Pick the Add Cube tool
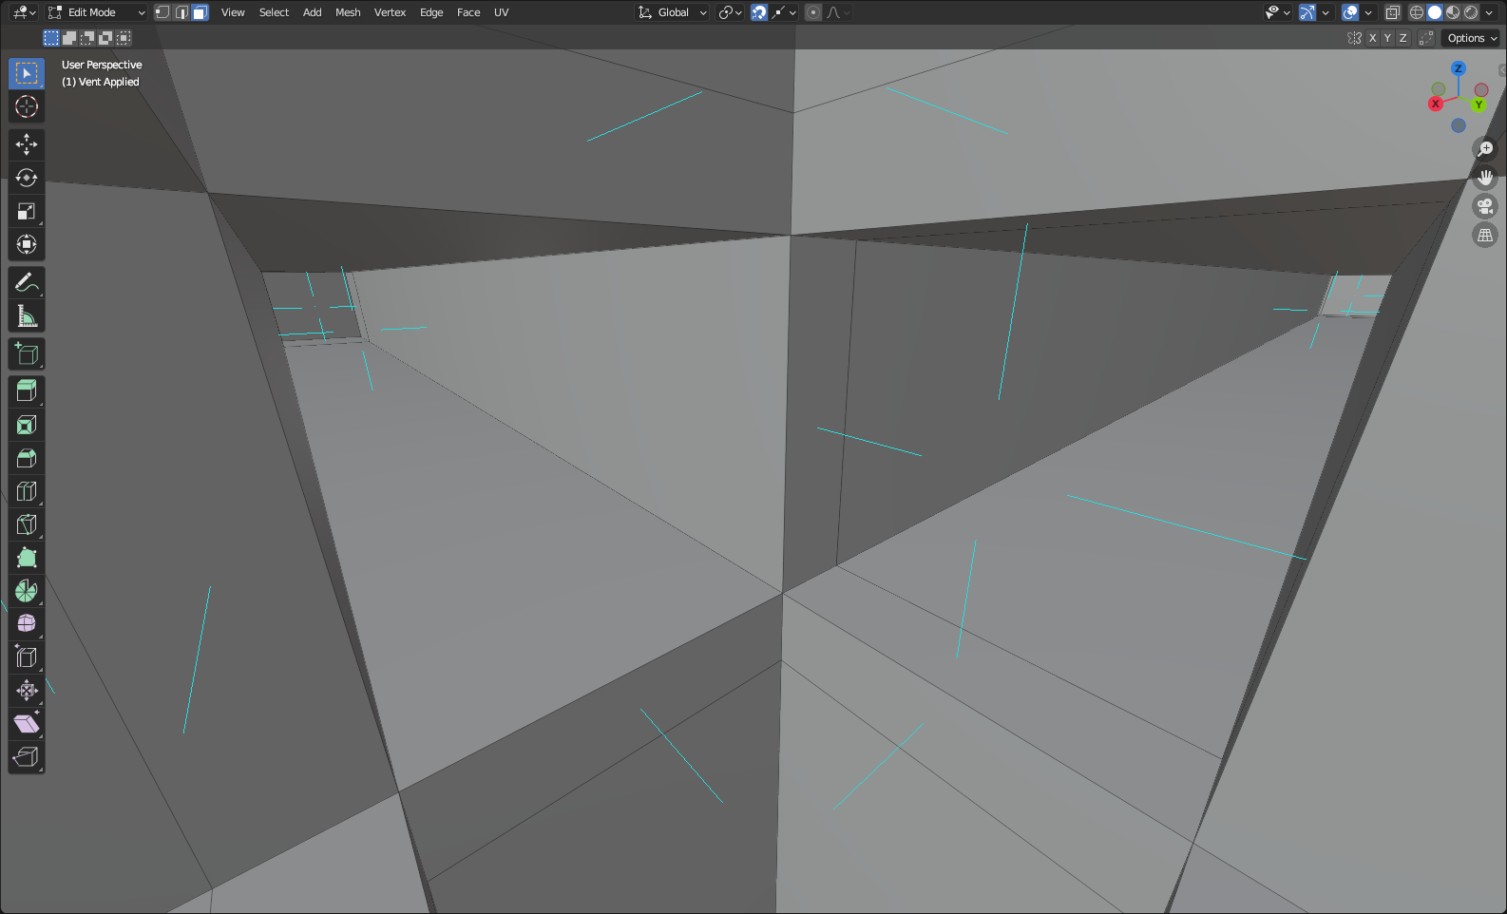Viewport: 1507px width, 914px height. 27,353
